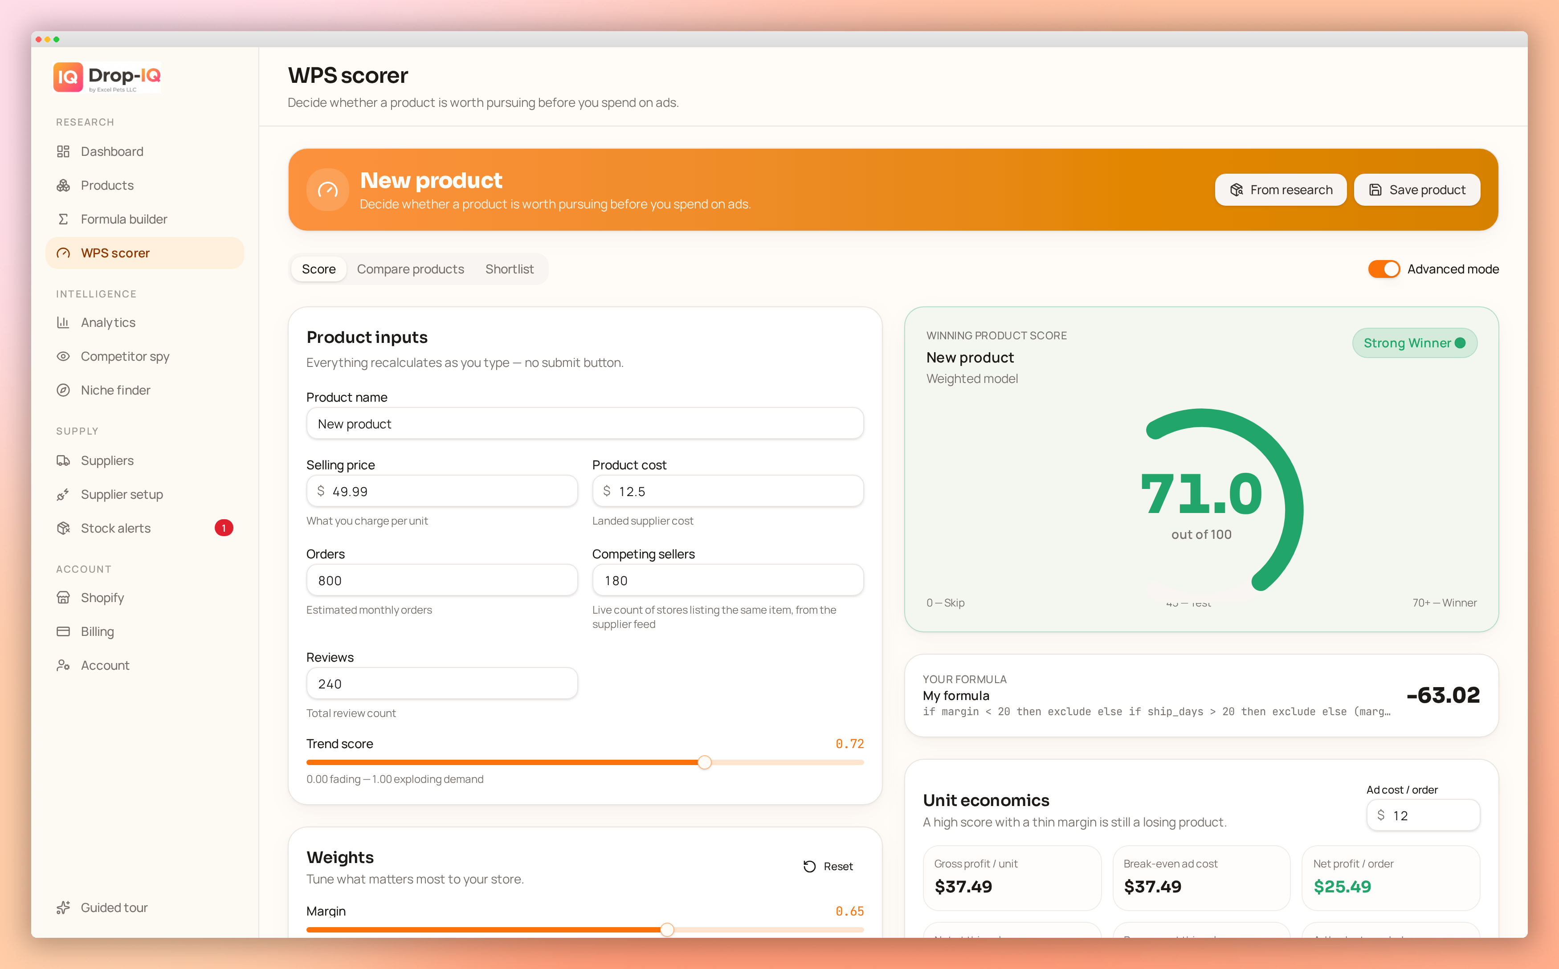Click the '0 — Skip' scale label

point(945,603)
